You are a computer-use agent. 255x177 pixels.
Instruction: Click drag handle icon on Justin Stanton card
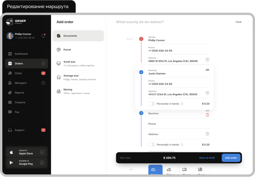(207, 70)
